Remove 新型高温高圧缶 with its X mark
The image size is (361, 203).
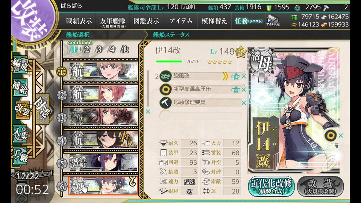tap(244, 89)
